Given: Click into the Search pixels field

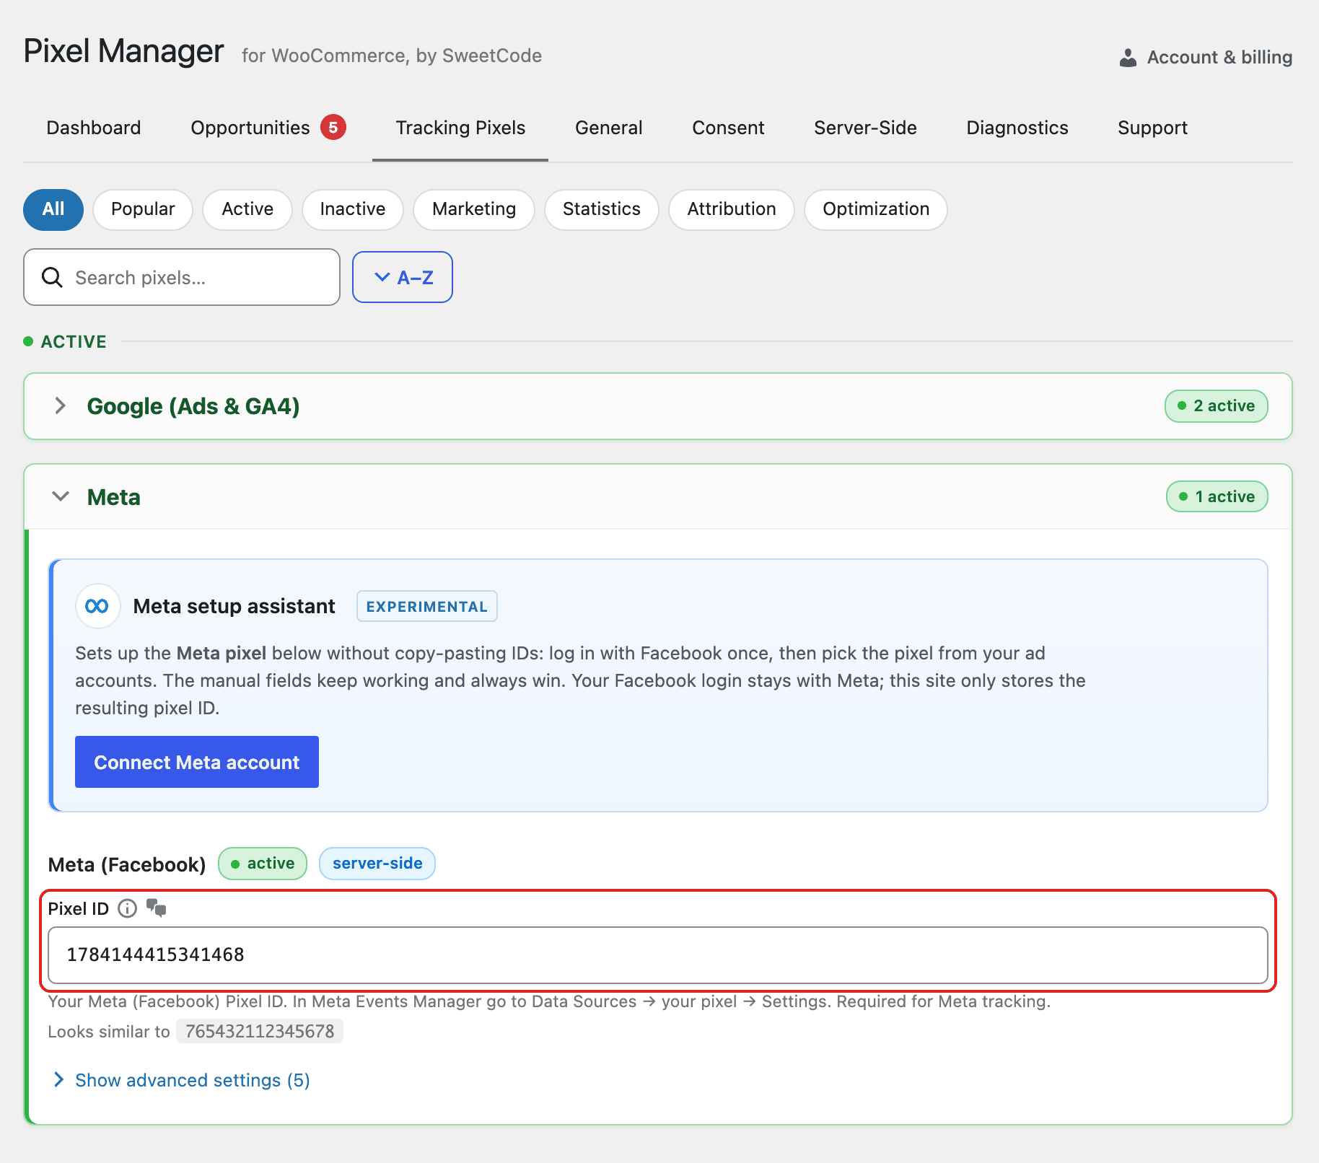Looking at the screenshot, I should (x=182, y=277).
